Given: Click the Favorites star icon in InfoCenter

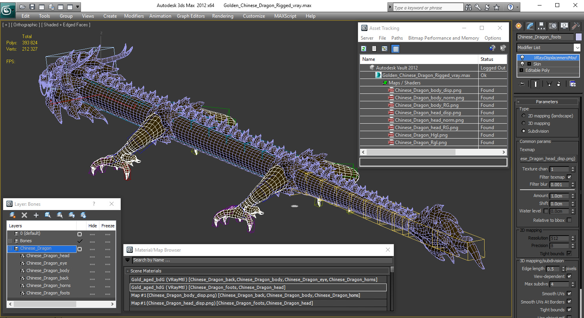Looking at the screenshot, I should point(496,7).
